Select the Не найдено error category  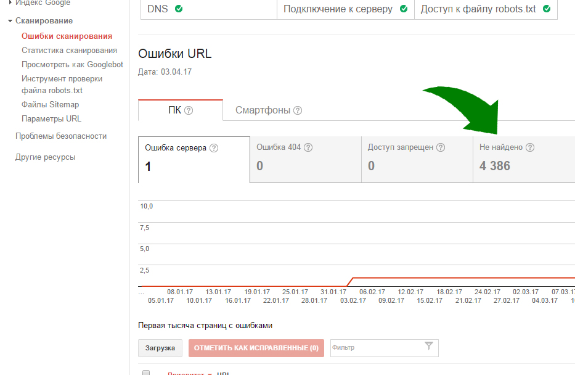pos(524,159)
